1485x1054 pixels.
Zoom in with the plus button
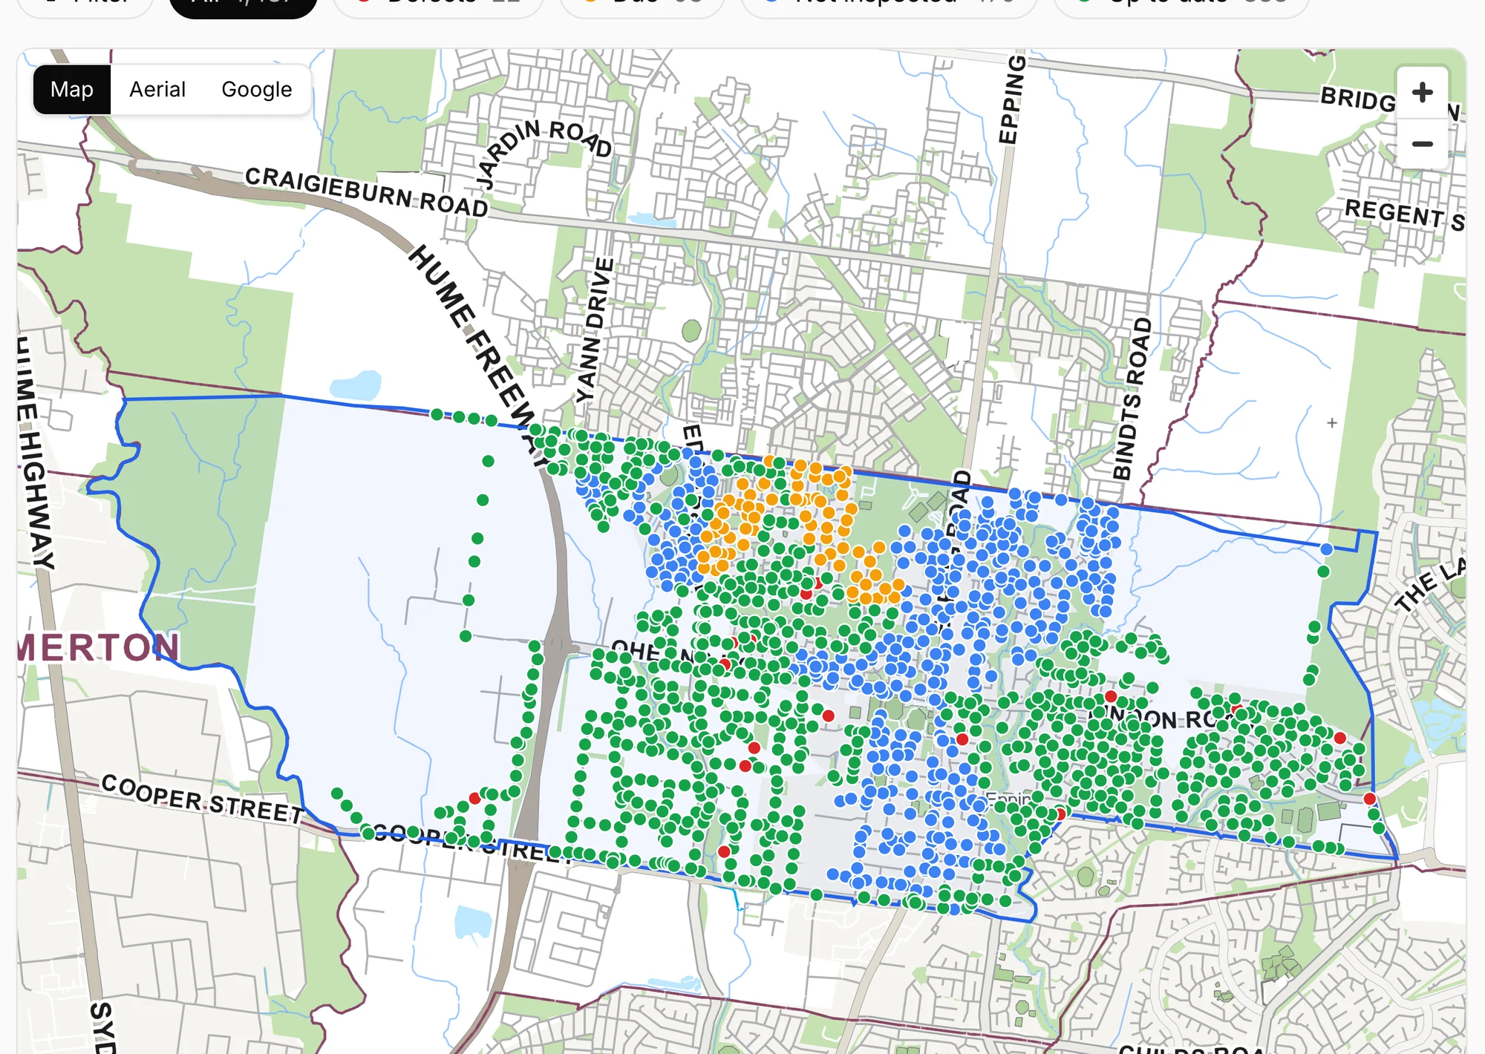point(1422,93)
